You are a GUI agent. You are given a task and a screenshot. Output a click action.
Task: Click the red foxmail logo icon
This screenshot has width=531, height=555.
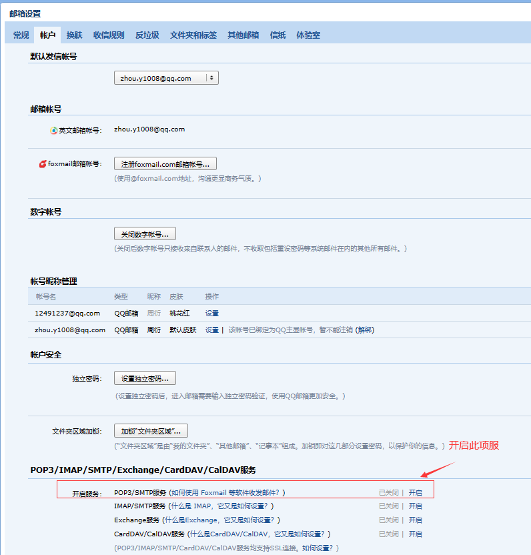43,164
